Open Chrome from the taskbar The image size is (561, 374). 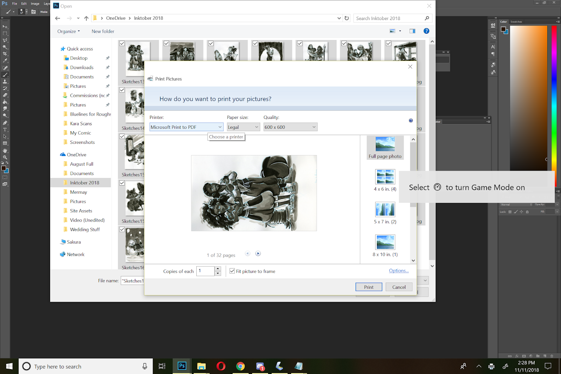240,366
